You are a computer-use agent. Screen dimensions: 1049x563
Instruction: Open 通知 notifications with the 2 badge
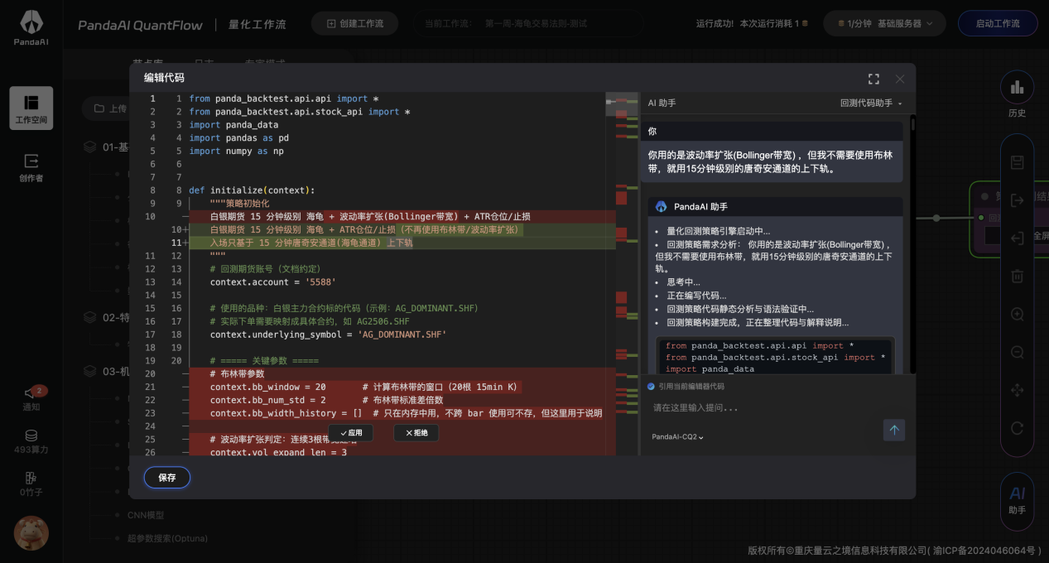pos(31,397)
